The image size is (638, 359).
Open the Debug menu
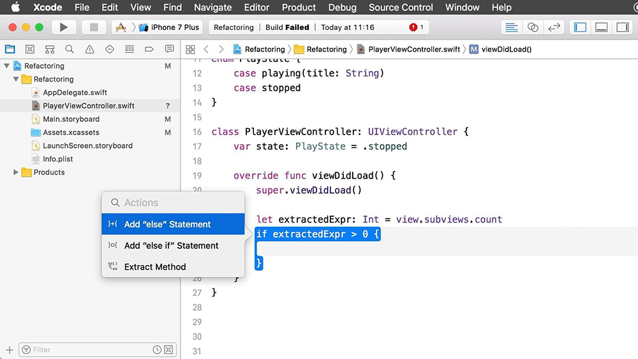click(x=342, y=7)
